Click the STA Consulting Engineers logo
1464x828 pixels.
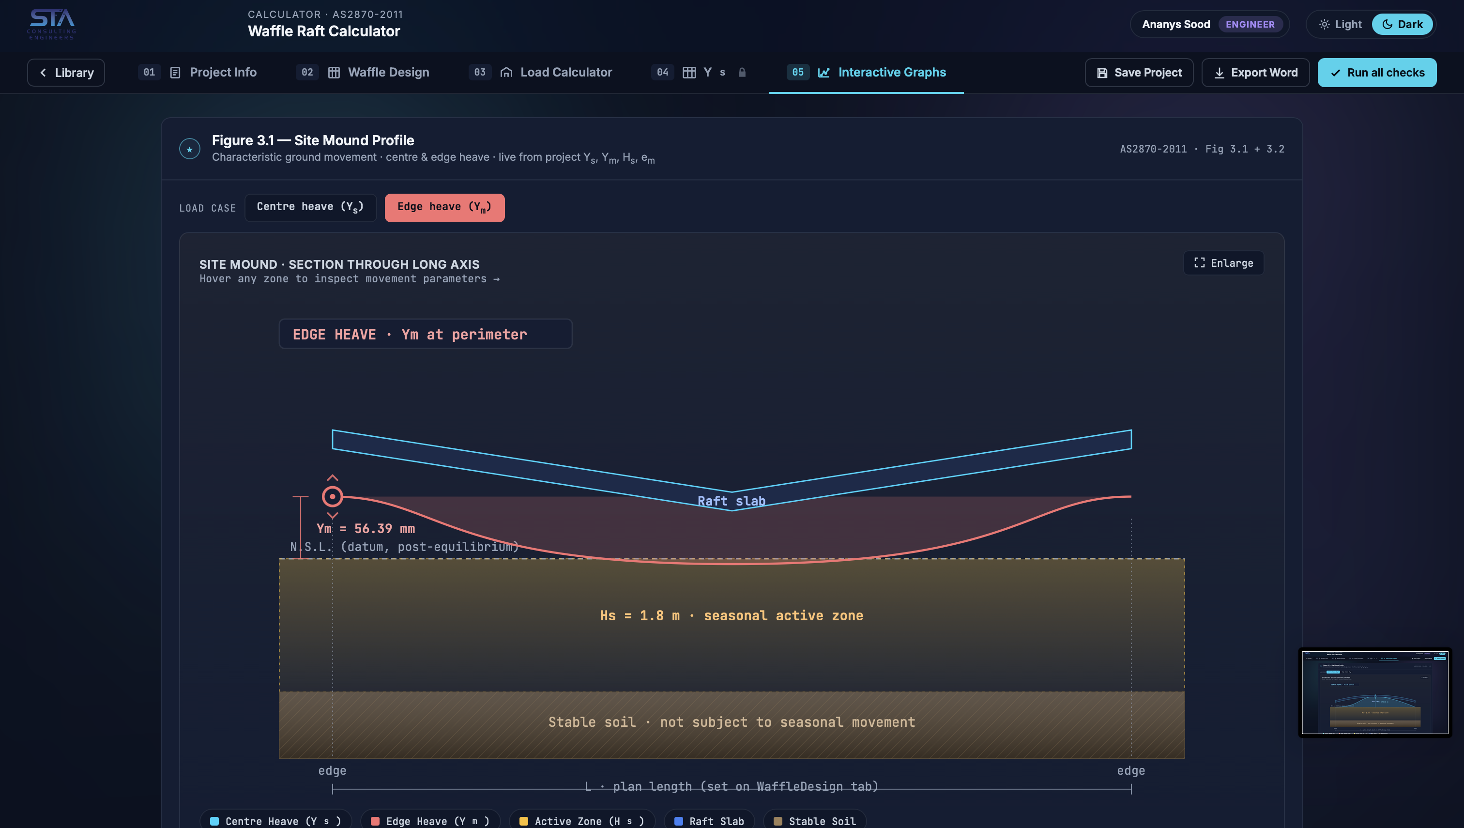click(51, 25)
